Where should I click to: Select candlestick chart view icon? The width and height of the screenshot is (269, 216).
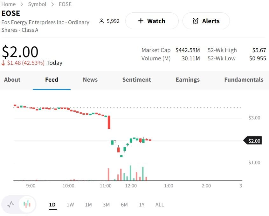(x=27, y=204)
